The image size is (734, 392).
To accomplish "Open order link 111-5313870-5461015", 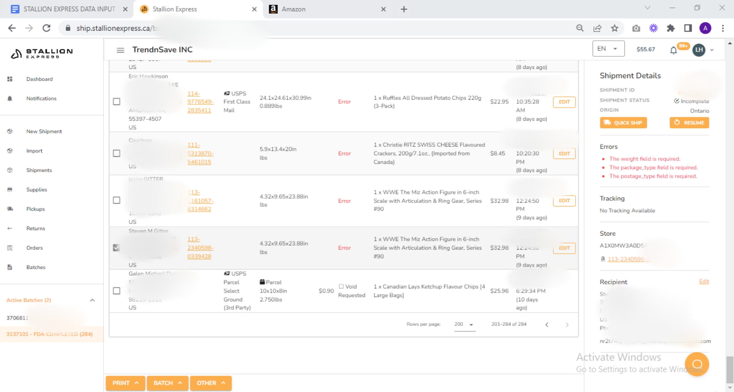I will tap(200, 153).
